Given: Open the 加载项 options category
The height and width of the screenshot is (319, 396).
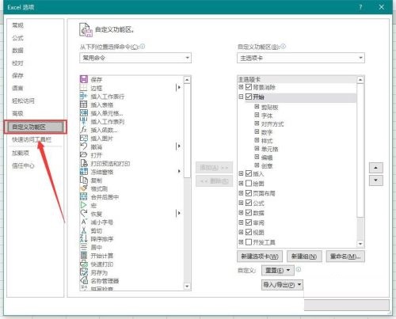Looking at the screenshot, I should pyautogui.click(x=21, y=153).
